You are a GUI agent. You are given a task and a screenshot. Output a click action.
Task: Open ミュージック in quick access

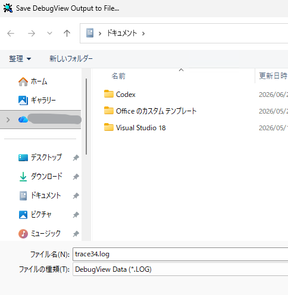[46, 233]
